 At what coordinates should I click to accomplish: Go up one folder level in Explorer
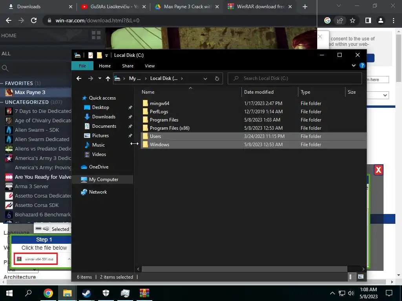[x=108, y=78]
